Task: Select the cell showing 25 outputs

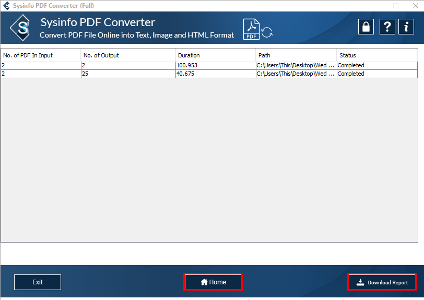Action: (x=128, y=74)
